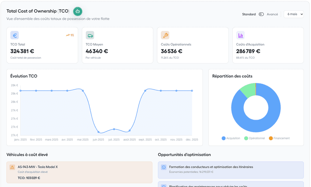Click the wrench icon on Coûts Opérationnels card
311x187 pixels.
165,36
